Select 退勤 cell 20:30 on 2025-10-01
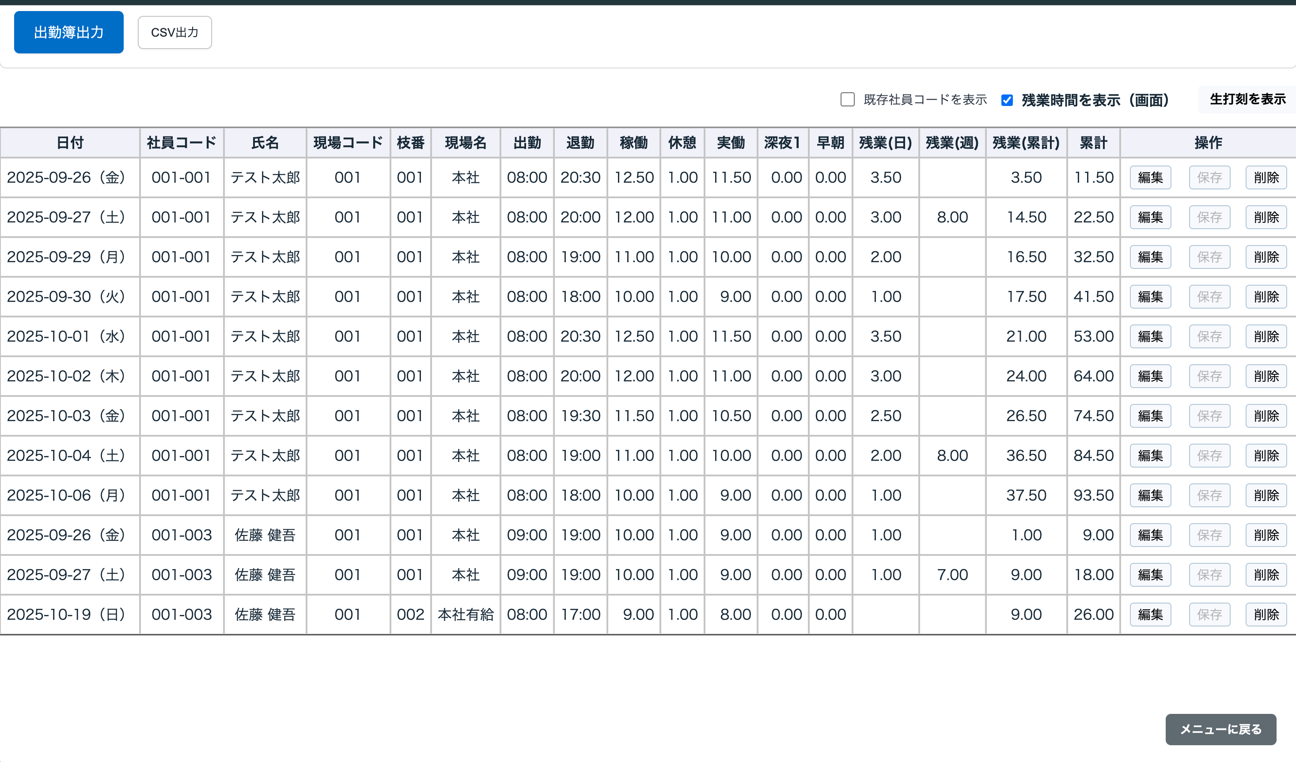This screenshot has width=1296, height=762. click(580, 336)
